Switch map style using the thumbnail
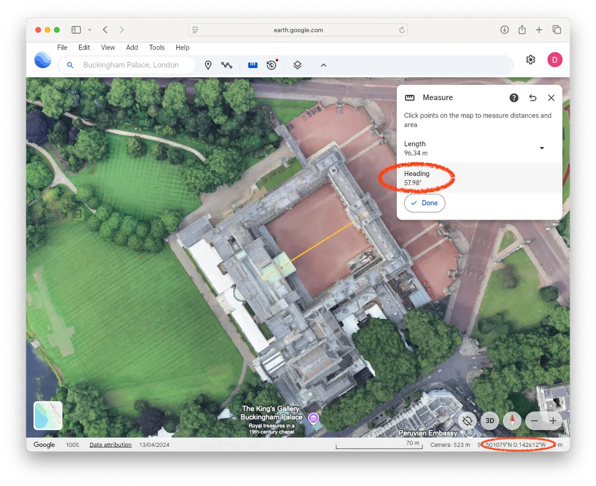The width and height of the screenshot is (596, 486). click(x=48, y=416)
